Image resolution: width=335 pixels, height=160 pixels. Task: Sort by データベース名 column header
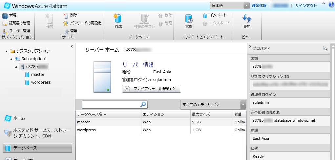tap(108, 114)
